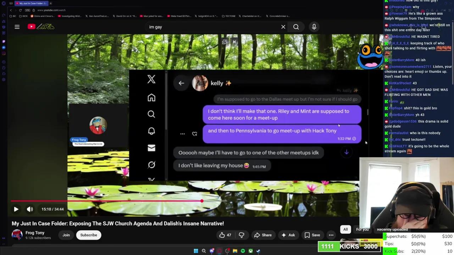Open the Meta fined $375m bookmark
This screenshot has width=454, height=255.
[x=180, y=16]
